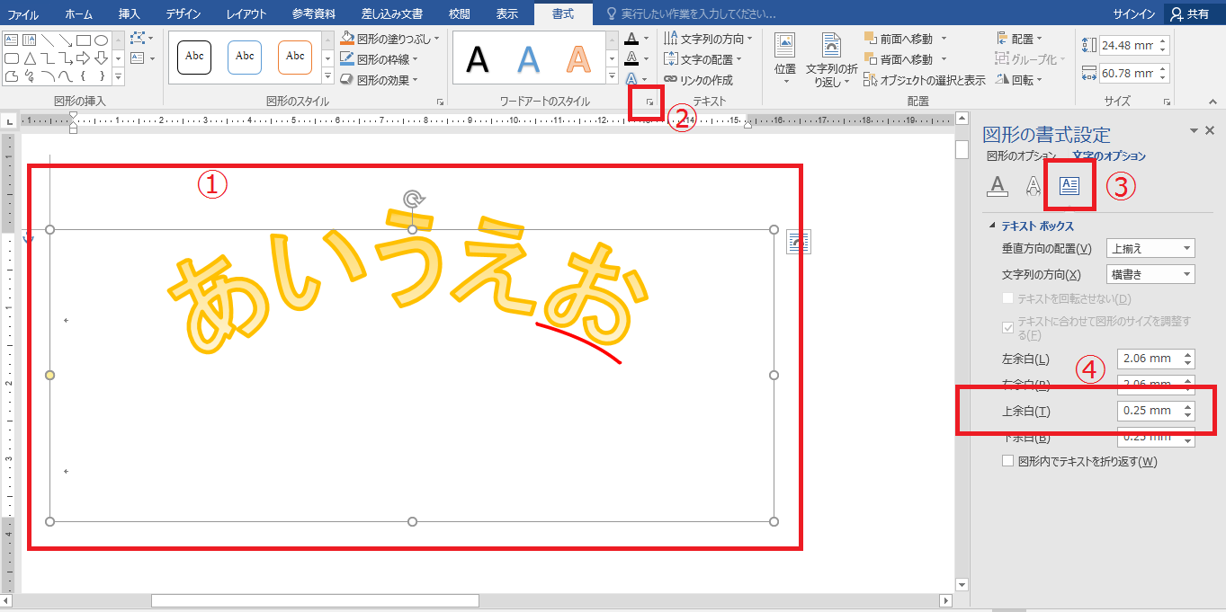Switch to the 挿入 tab

[130, 14]
